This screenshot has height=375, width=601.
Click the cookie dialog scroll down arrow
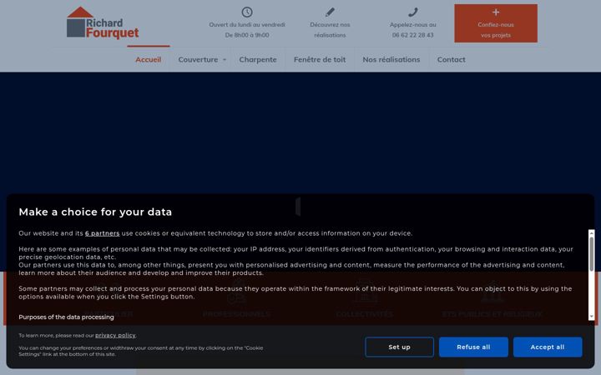tap(592, 317)
